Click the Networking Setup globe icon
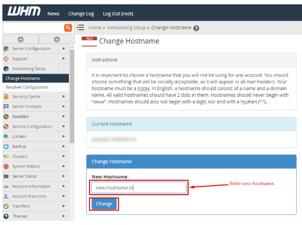Viewport: 302px width, 225px height. point(6,69)
